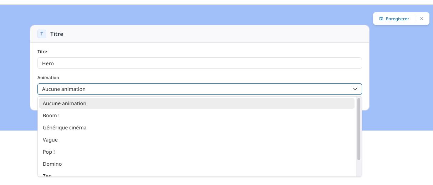Click the Titre label above the text field
433x185 pixels.
click(x=42, y=52)
